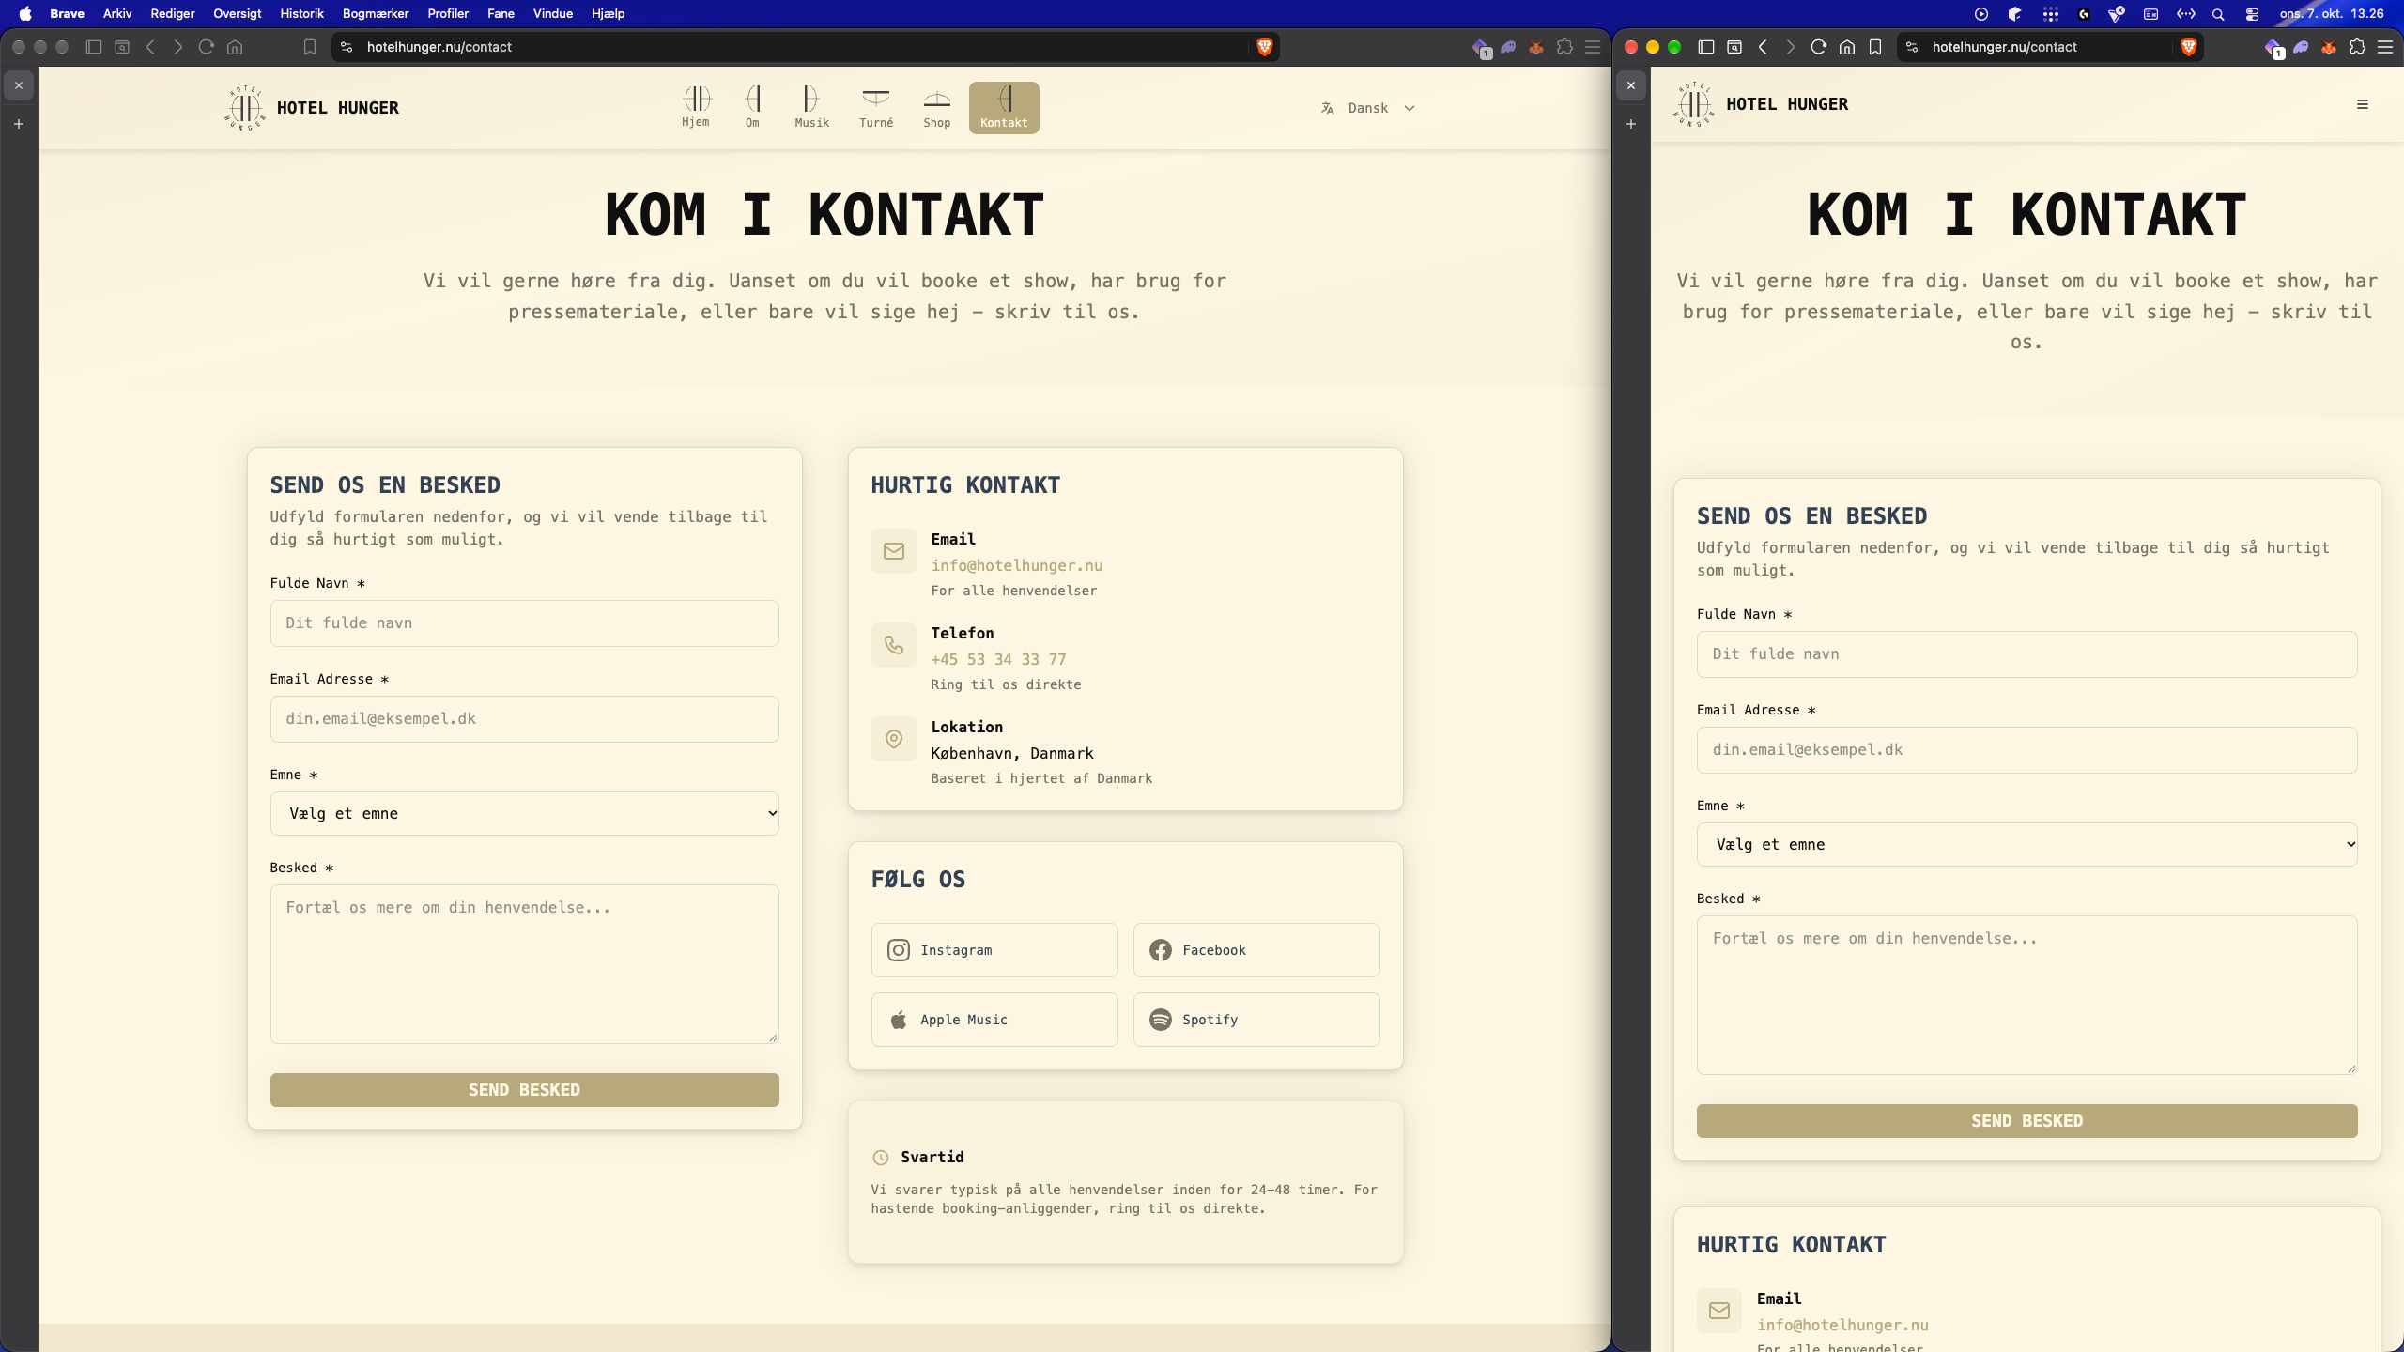Focus Besked textarea in left window
Screen dimensions: 2404x1352
point(525,964)
